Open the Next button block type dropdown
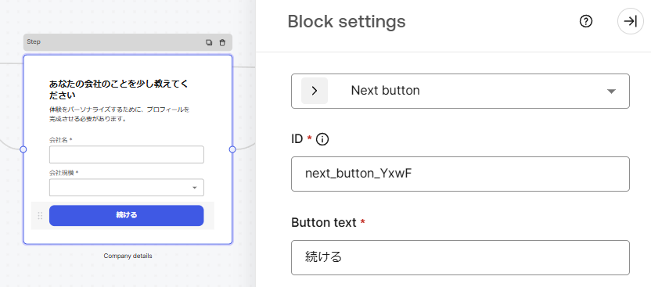The width and height of the screenshot is (651, 287). pos(460,91)
